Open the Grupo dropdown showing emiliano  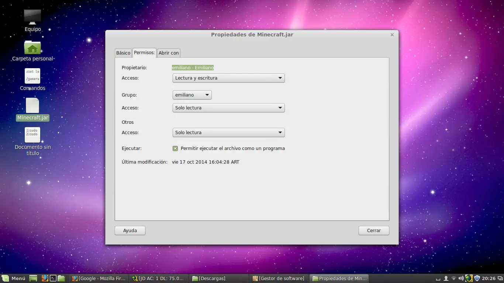(192, 95)
